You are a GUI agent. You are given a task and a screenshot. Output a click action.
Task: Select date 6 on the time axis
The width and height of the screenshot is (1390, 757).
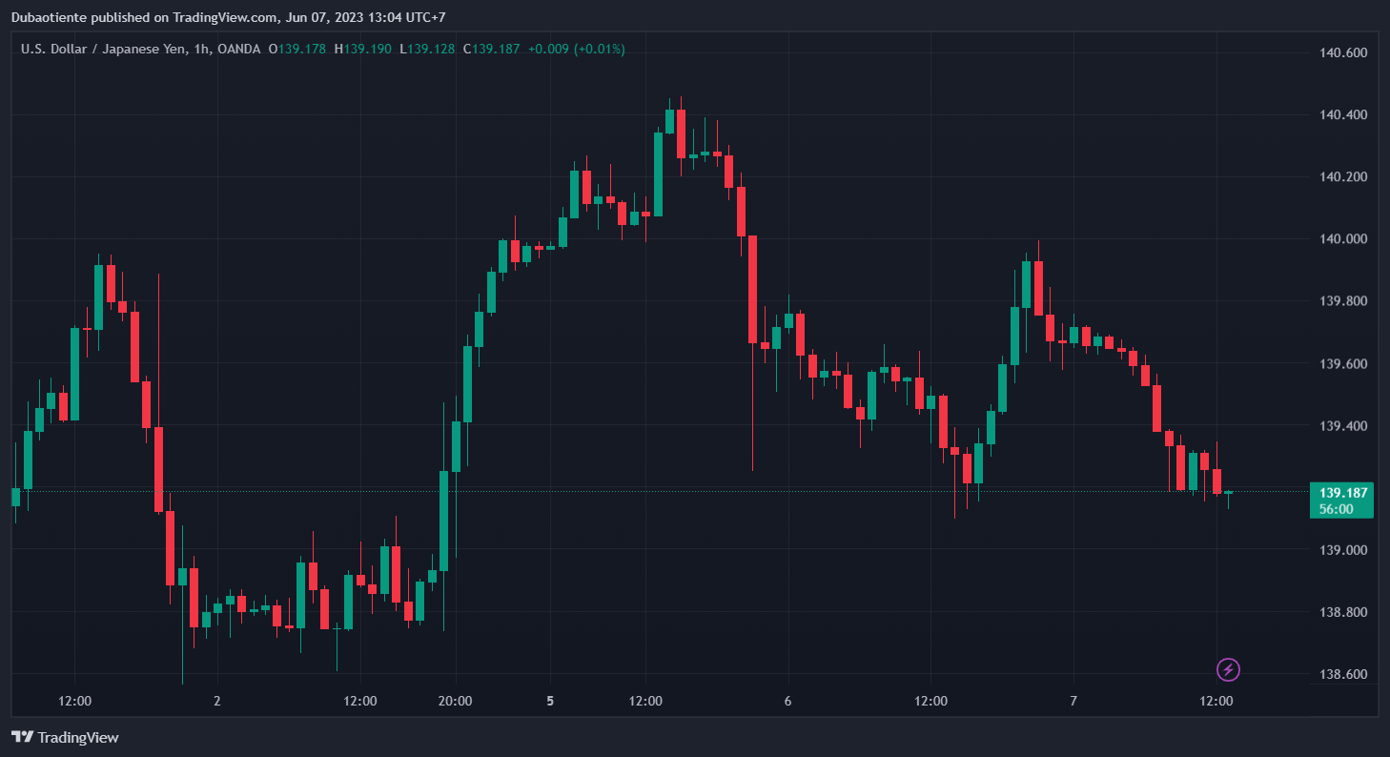click(x=787, y=701)
